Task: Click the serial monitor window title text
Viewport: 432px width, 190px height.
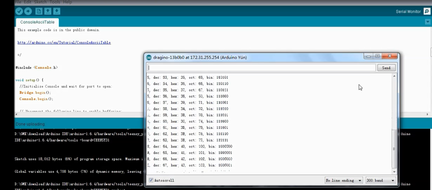Action: coord(200,57)
